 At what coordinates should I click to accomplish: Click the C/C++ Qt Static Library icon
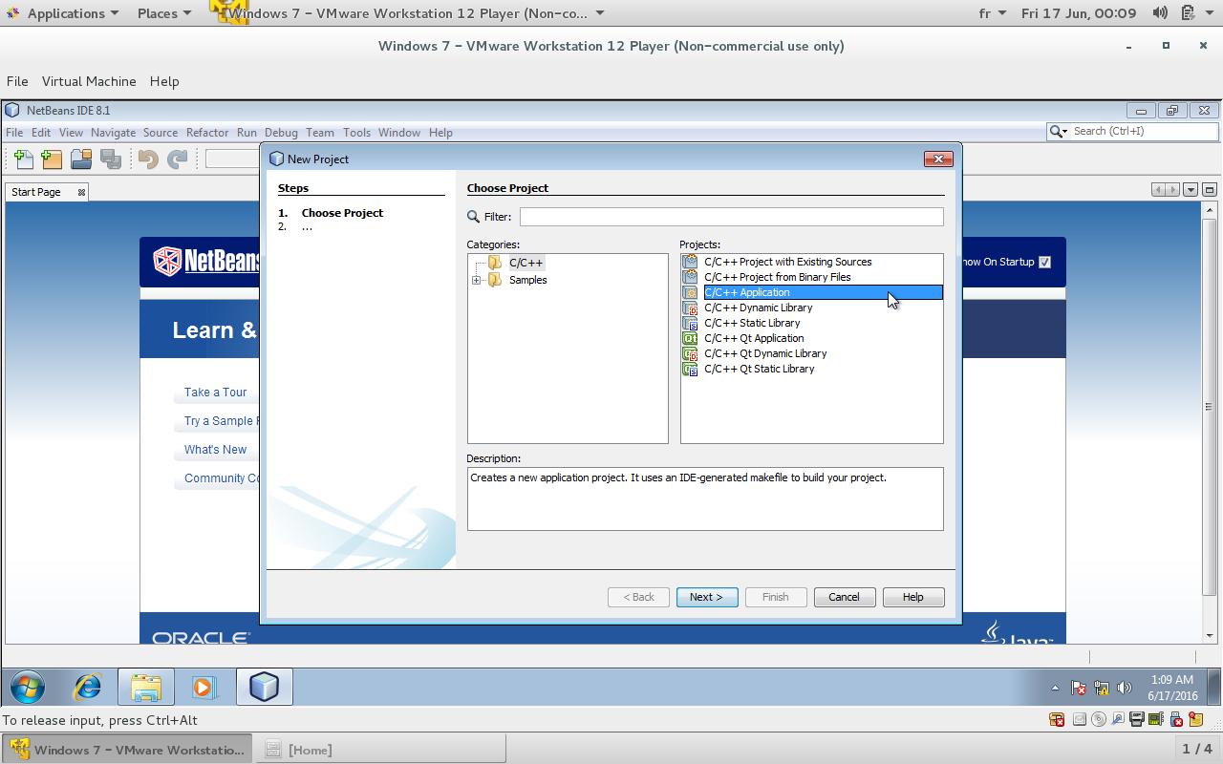point(691,369)
